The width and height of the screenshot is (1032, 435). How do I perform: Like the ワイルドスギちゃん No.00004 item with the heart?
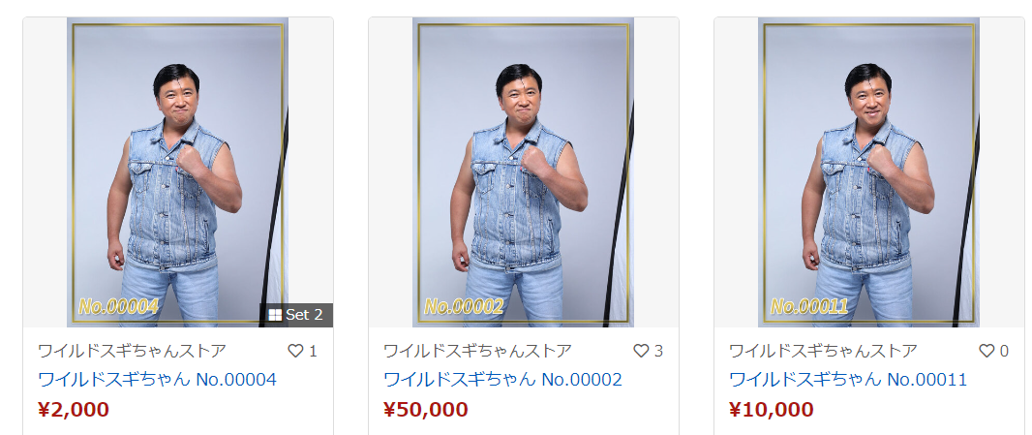tap(295, 352)
